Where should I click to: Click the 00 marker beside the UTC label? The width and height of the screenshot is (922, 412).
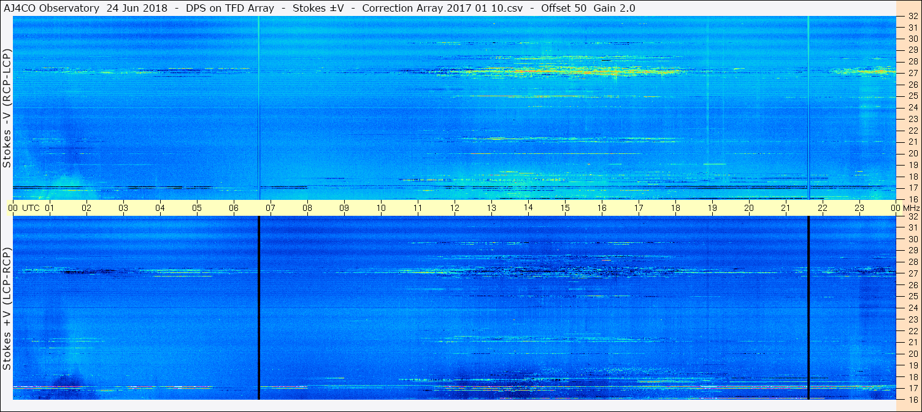13,208
